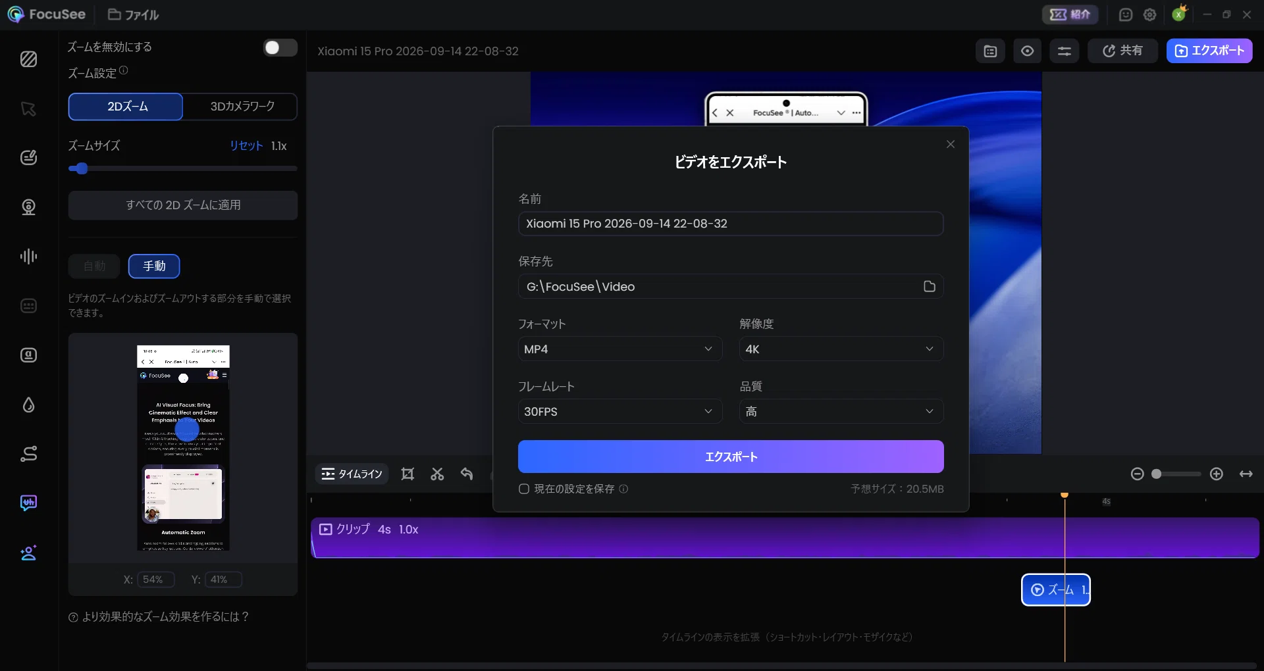This screenshot has width=1264, height=671.
Task: Click the Y percentage field 41%
Action: [223, 580]
